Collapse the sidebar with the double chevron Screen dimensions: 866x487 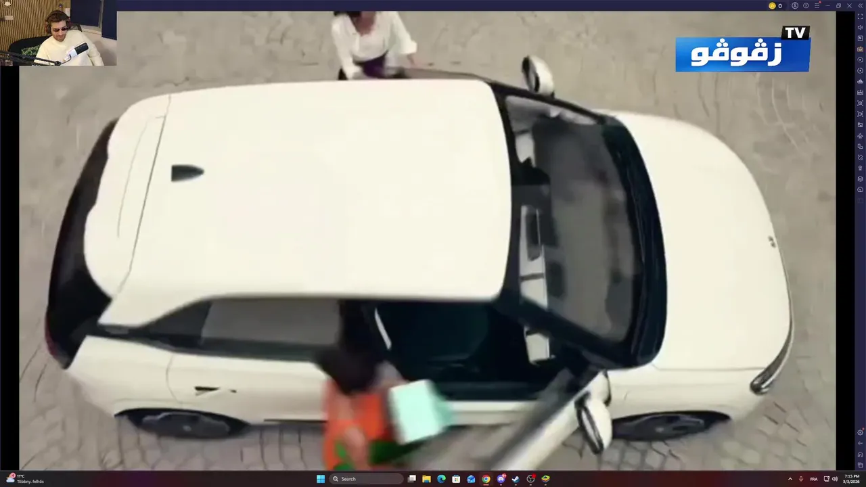click(861, 5)
